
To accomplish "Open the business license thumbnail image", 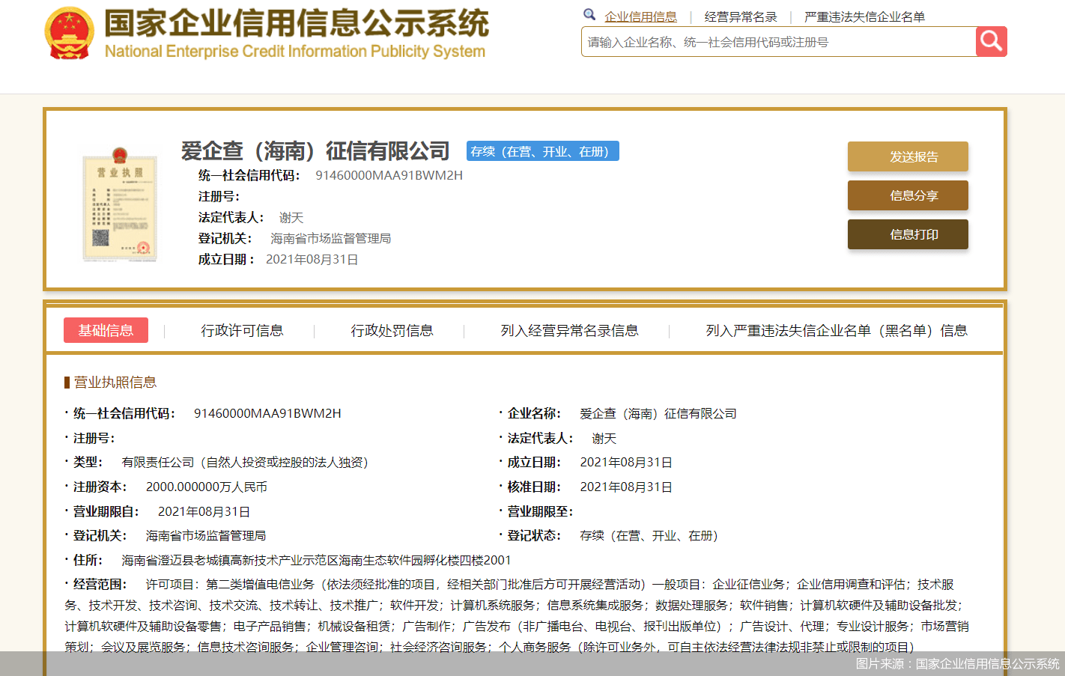I will (x=120, y=204).
